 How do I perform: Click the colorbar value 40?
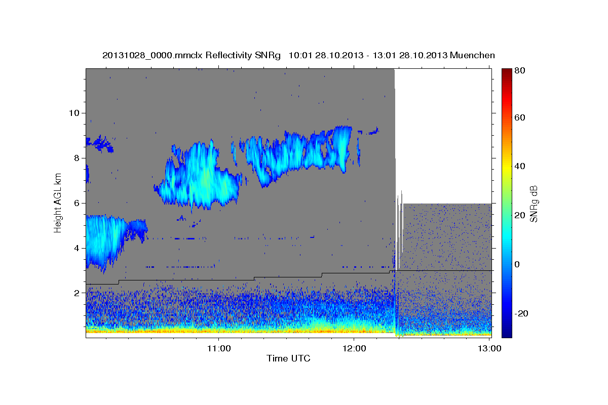(x=520, y=166)
